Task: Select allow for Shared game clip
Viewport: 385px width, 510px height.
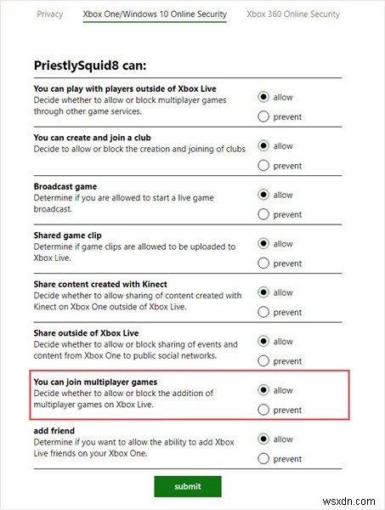Action: click(263, 243)
